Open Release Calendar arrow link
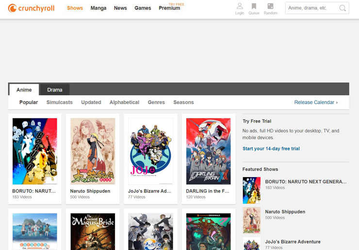The width and height of the screenshot is (359, 250). [316, 103]
